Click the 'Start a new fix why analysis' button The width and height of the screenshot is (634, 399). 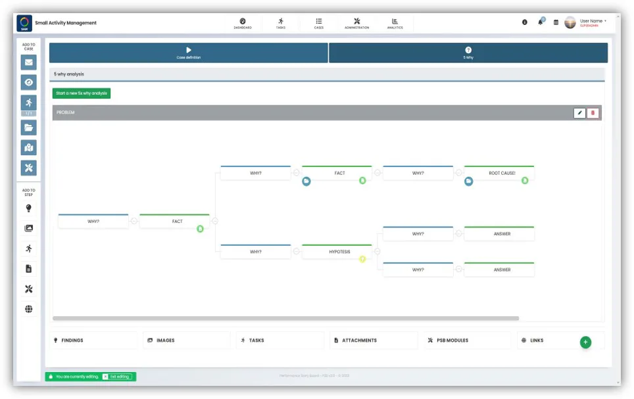(x=81, y=93)
